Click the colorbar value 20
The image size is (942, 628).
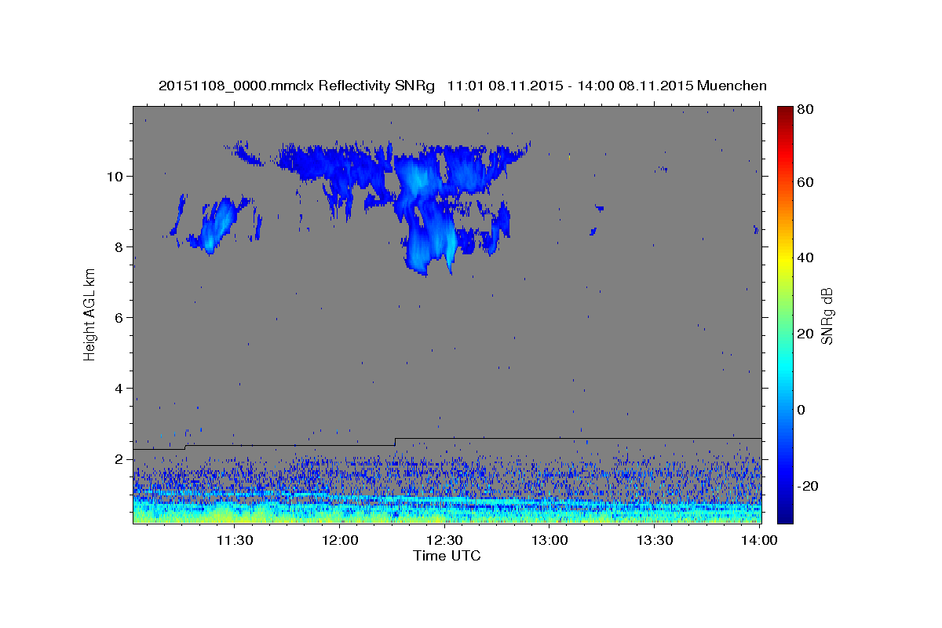pos(806,334)
